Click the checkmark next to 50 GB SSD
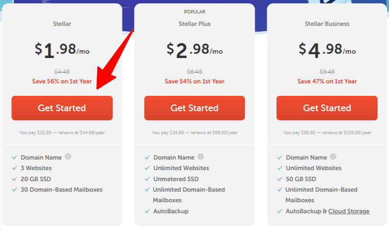Screen dimensions: 389x231 pyautogui.click(x=280, y=179)
